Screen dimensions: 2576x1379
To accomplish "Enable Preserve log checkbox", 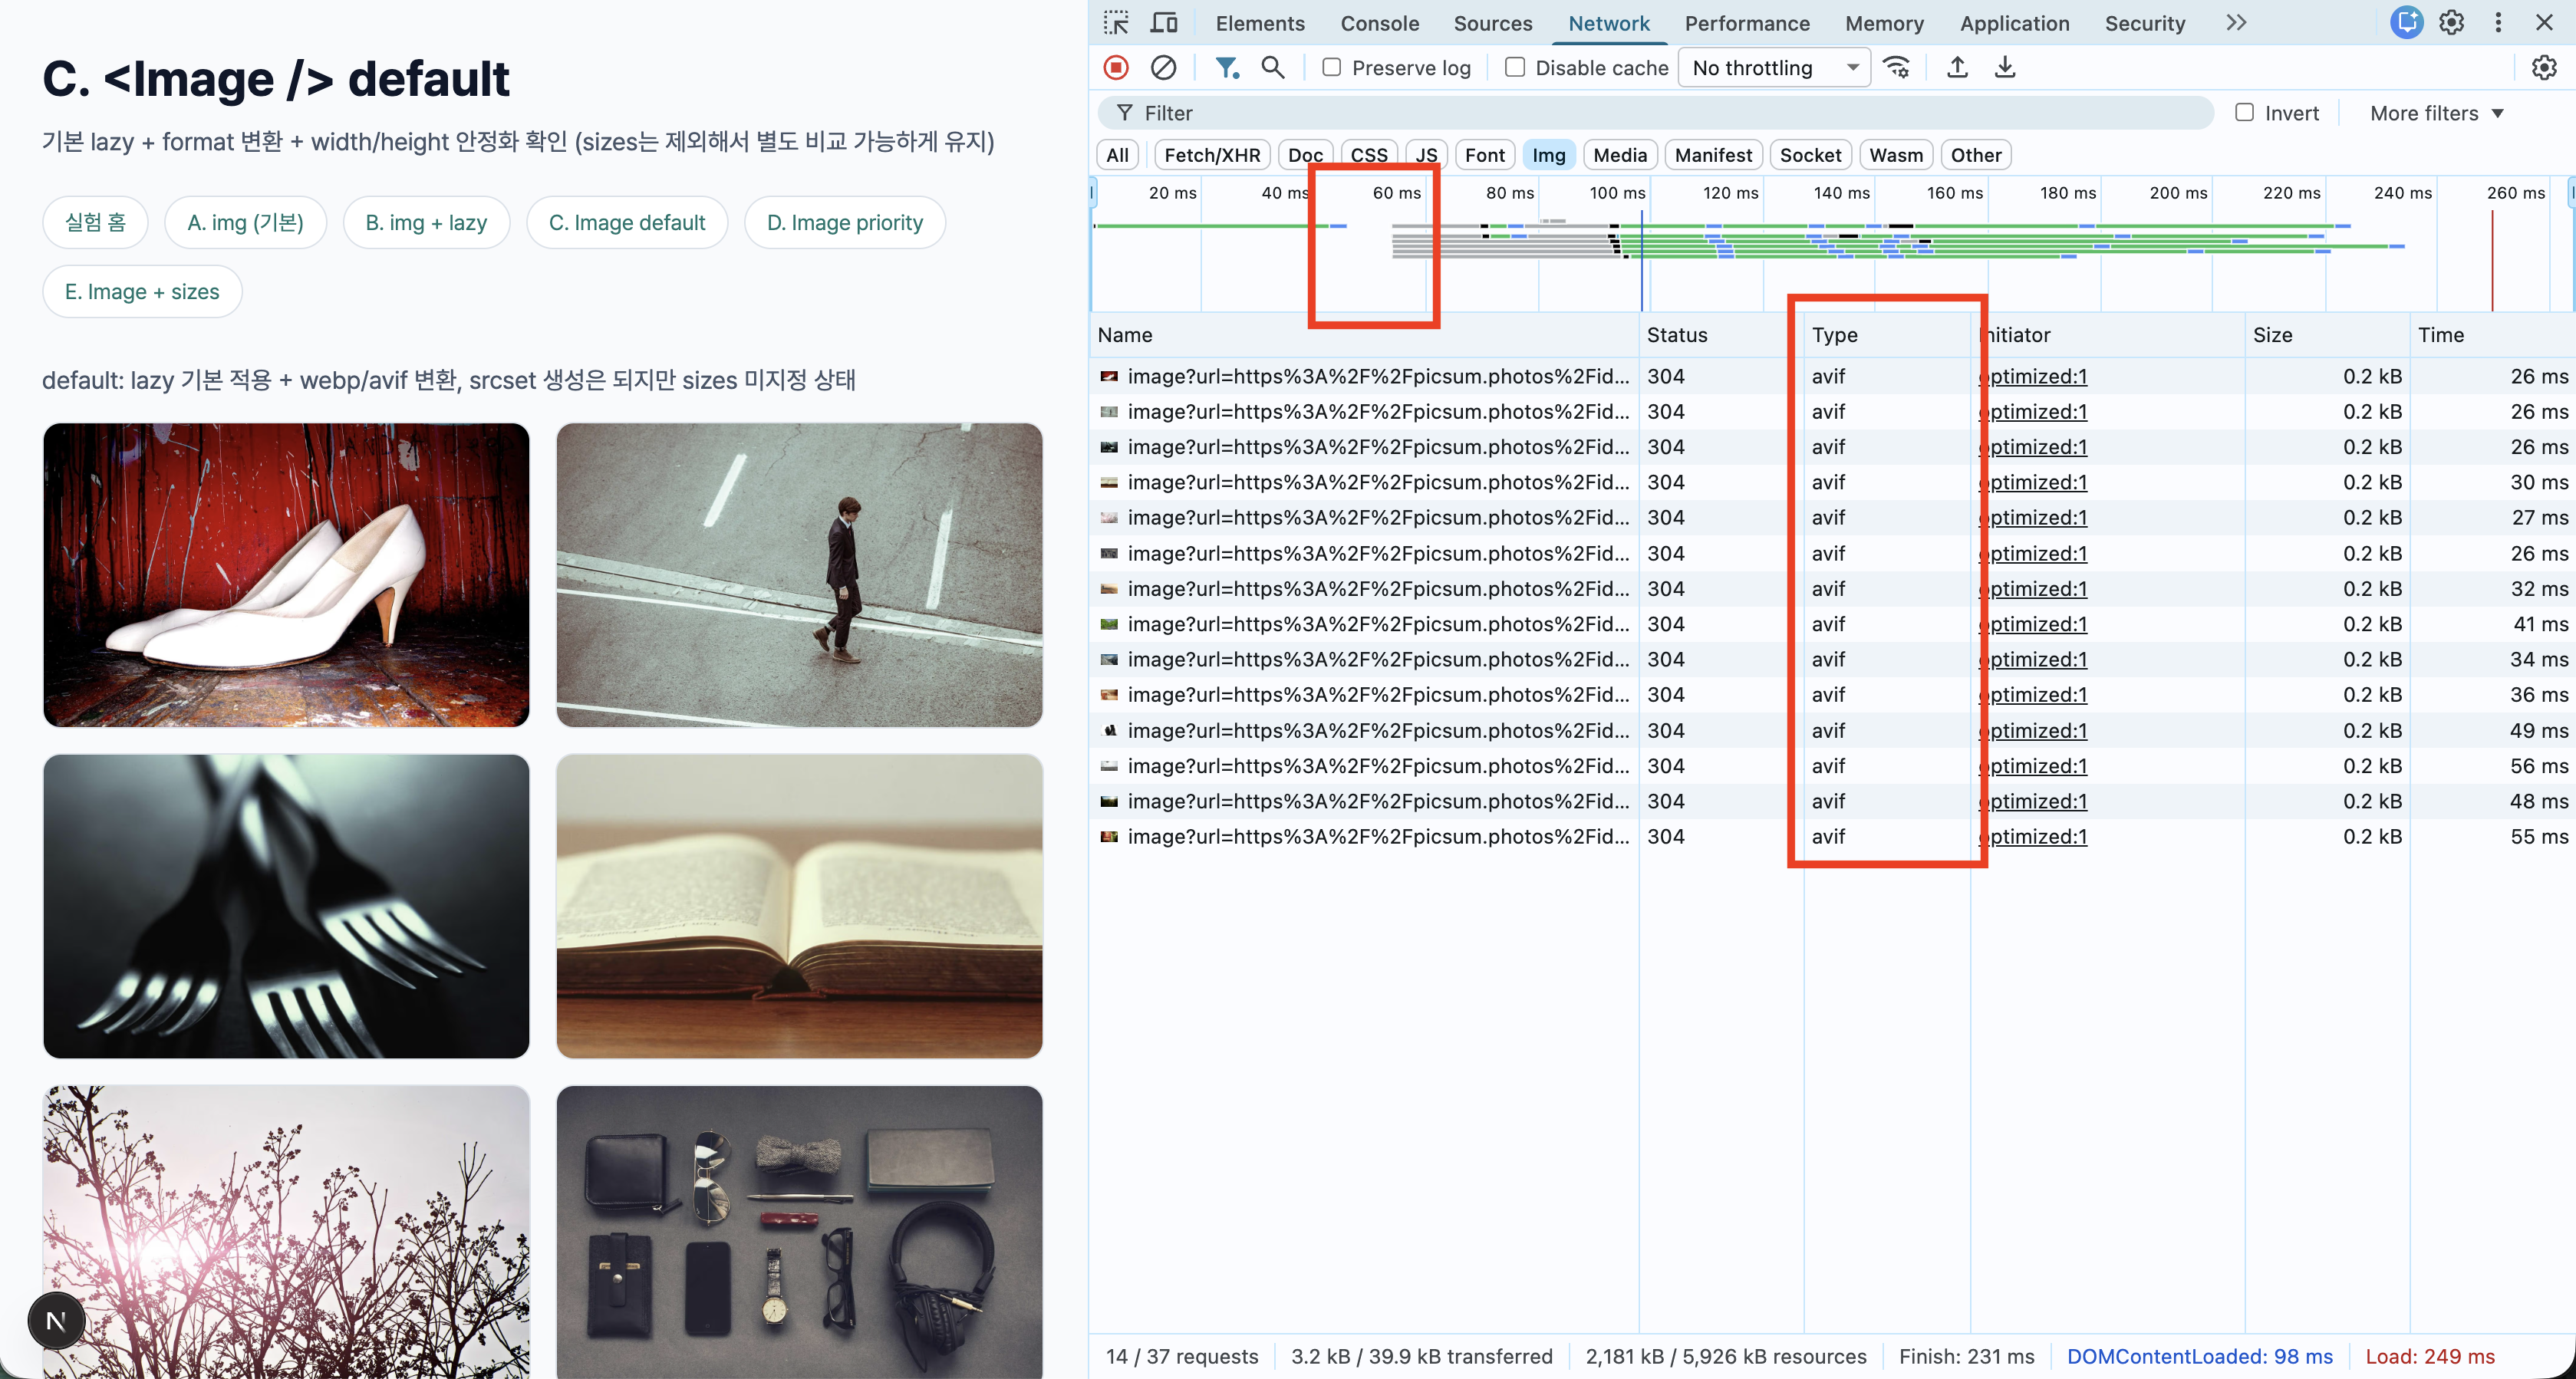I will 1331,67.
